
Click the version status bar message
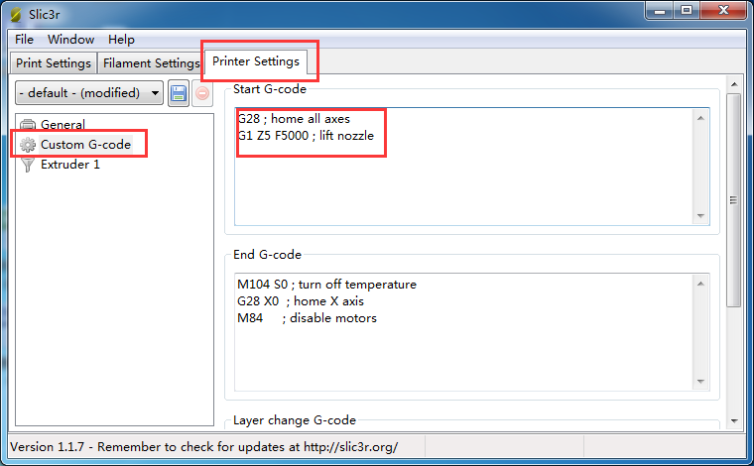click(204, 447)
